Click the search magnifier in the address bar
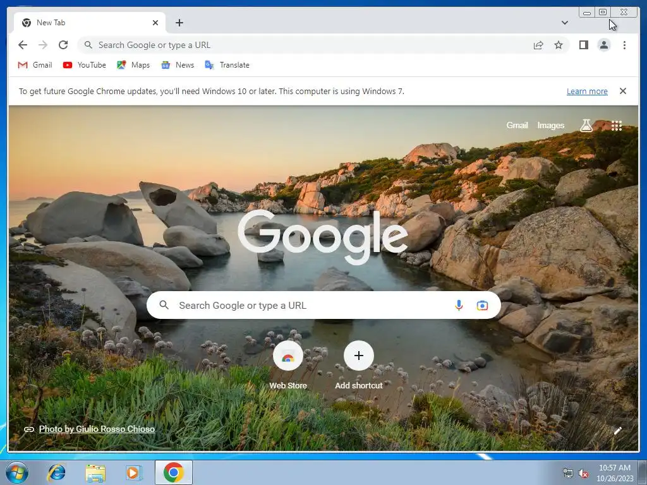This screenshot has width=647, height=485. tap(88, 45)
